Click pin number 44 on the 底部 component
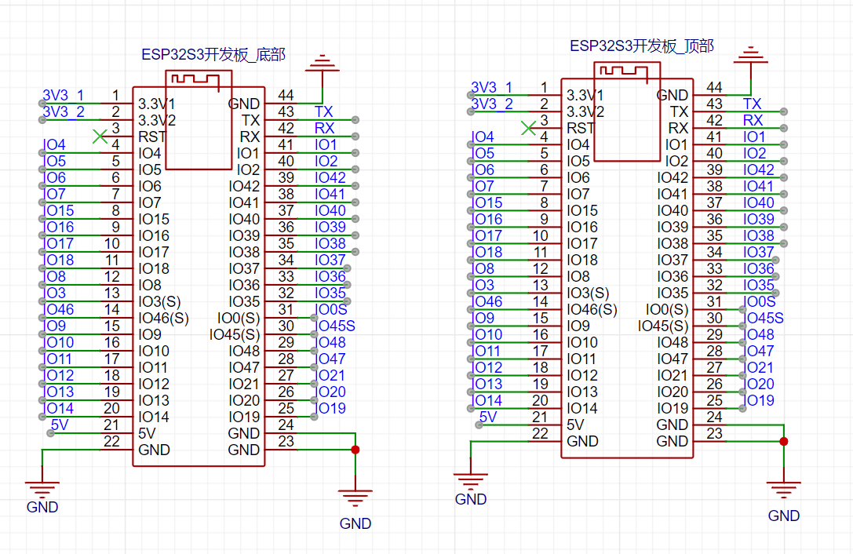This screenshot has height=554, width=853. click(x=286, y=95)
